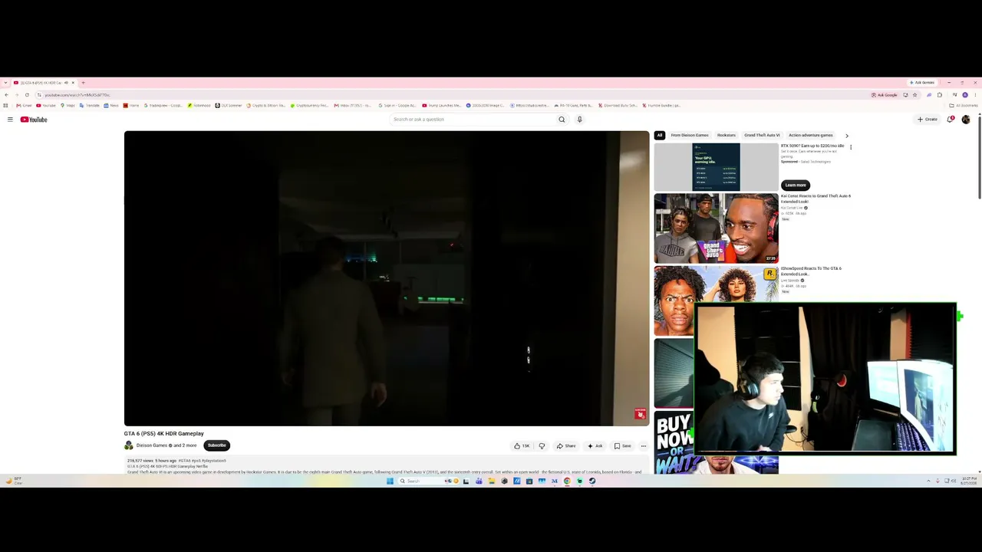Click Learn more on the sponsored ad

[796, 185]
